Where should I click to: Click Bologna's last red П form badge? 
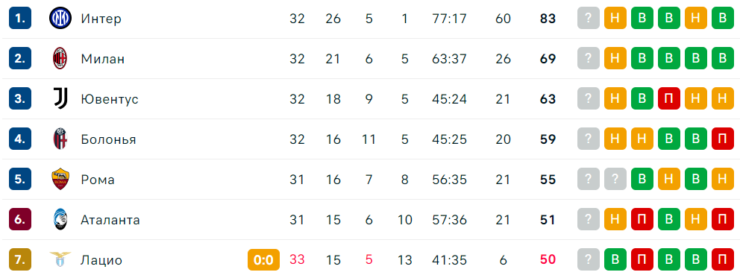(x=723, y=139)
